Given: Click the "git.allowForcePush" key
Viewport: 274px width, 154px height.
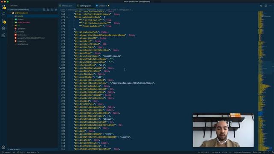Looking at the screenshot, I should click(86, 32).
